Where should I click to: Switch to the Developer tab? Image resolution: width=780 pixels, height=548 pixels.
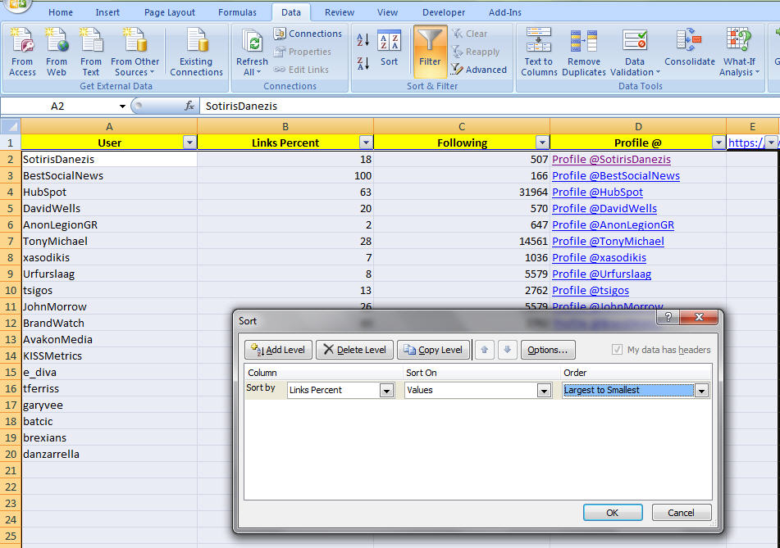pyautogui.click(x=444, y=12)
